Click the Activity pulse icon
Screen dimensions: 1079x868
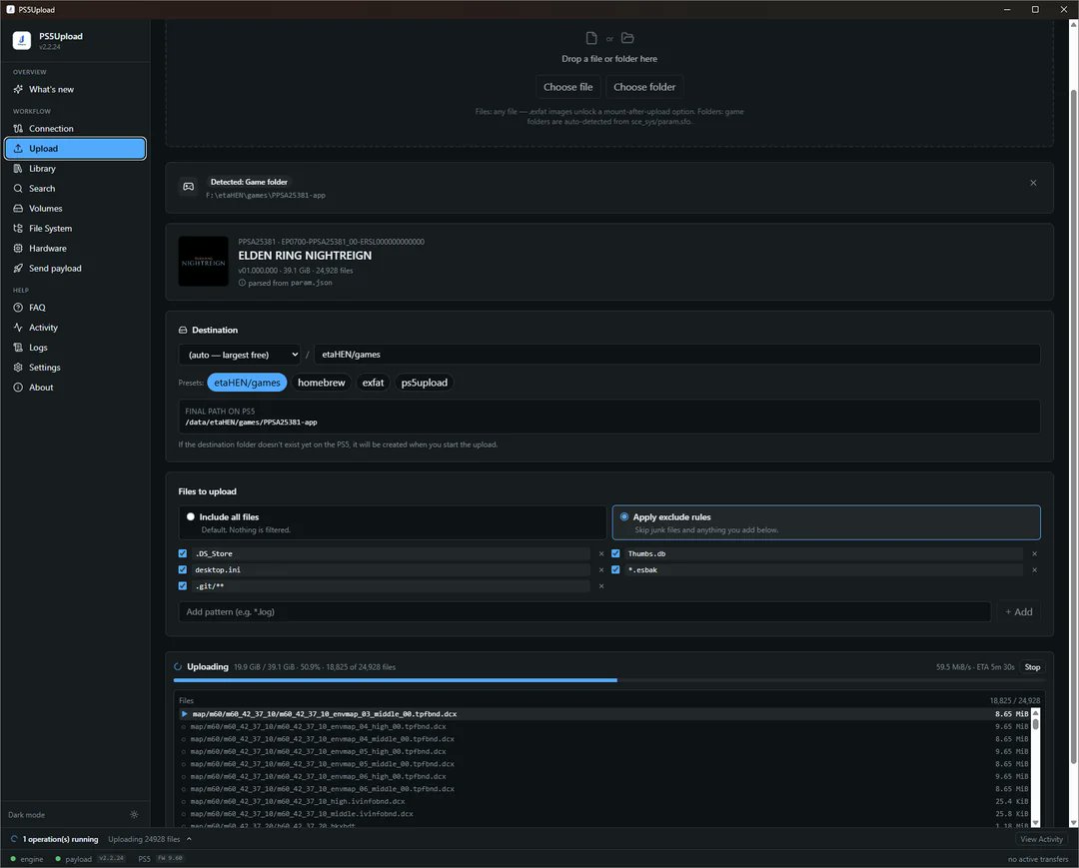pyautogui.click(x=18, y=328)
